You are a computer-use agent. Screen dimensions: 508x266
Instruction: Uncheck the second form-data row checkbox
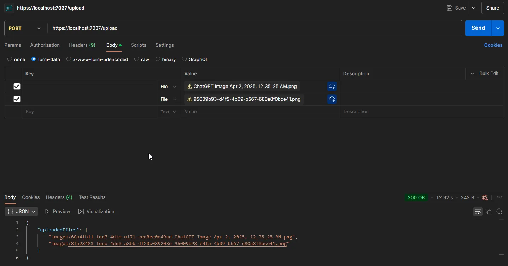(x=17, y=99)
